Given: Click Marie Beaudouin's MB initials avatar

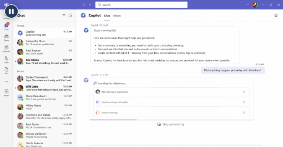Looking at the screenshot, I should tap(20, 97).
